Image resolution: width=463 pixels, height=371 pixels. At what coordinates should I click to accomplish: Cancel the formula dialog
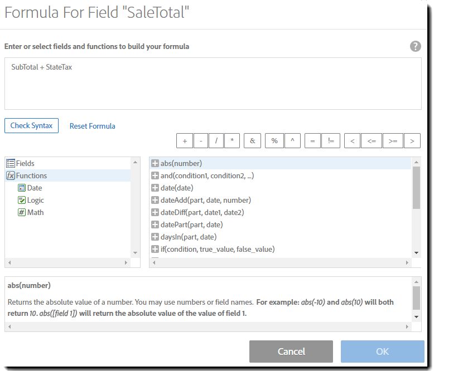[291, 352]
